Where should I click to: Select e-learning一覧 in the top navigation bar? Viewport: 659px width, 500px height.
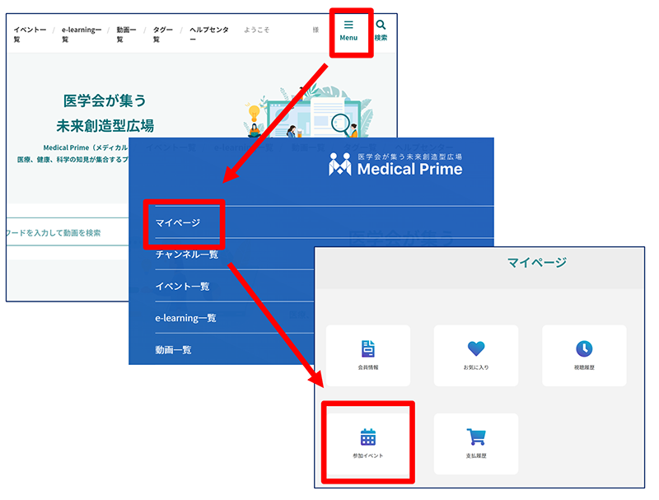tap(80, 34)
